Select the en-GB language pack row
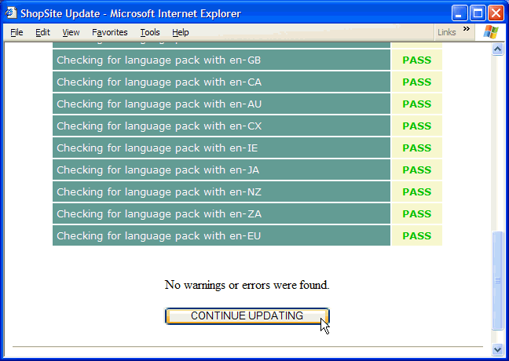Screen dimensions: 509x361 221,60
